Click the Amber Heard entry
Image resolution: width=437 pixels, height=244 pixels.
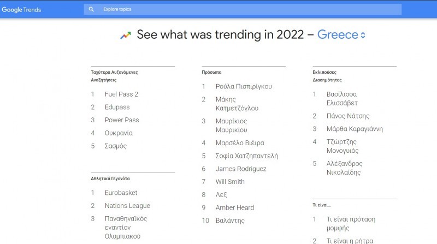point(234,207)
